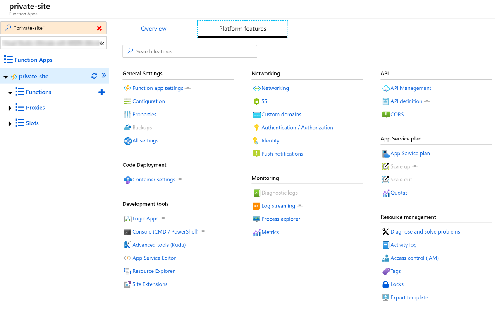Click the Authentication key icon
495x311 pixels.
[257, 128]
